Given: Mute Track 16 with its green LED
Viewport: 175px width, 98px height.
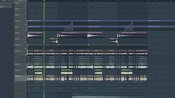Looking at the screenshot, I should tap(26, 68).
